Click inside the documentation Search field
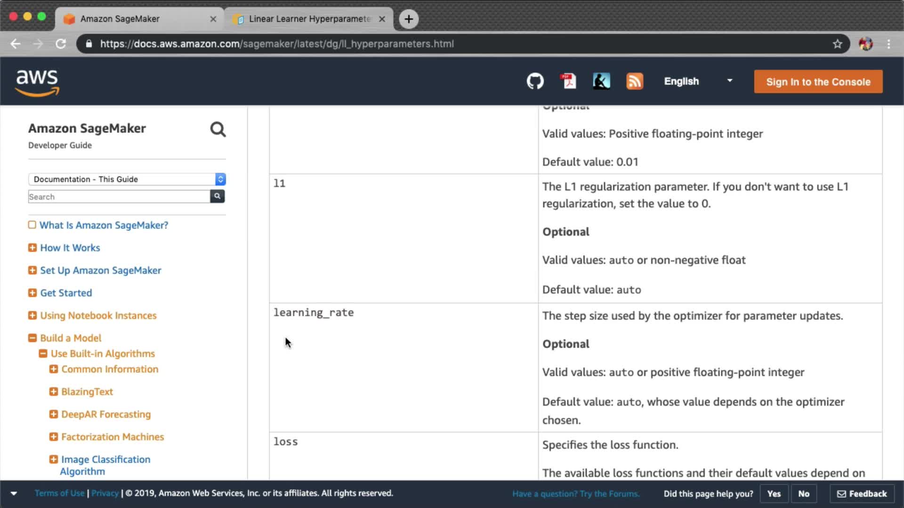 pyautogui.click(x=119, y=197)
